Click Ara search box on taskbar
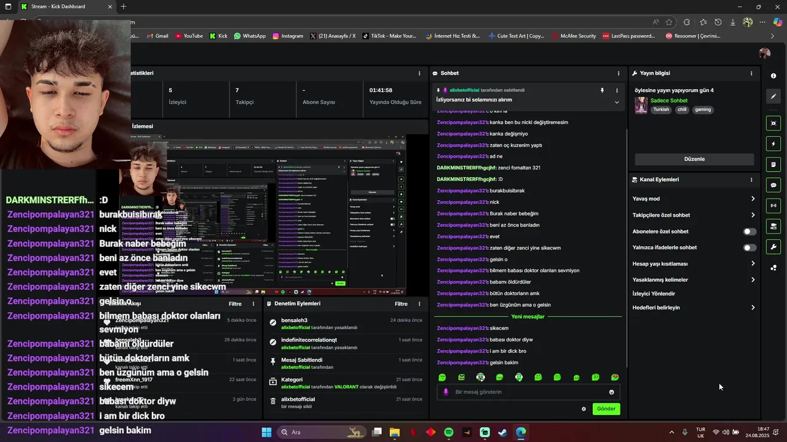 321,432
